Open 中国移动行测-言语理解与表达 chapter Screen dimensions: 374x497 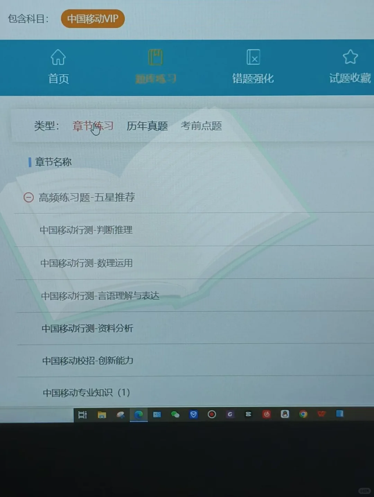click(100, 296)
